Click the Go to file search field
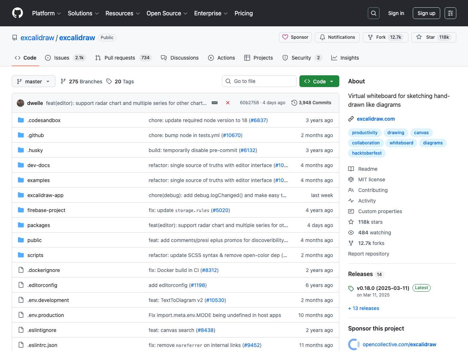Screen dimensions: 468x351 click(x=259, y=81)
